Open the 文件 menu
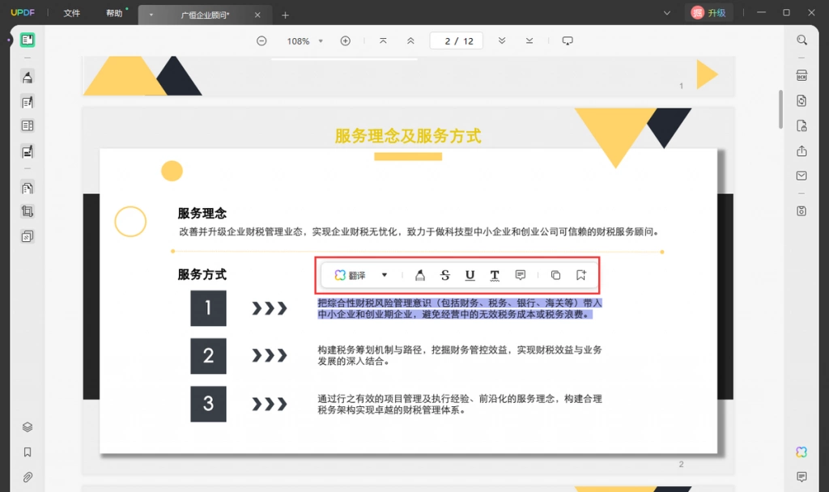Screen dimensions: 829x492 [72, 13]
